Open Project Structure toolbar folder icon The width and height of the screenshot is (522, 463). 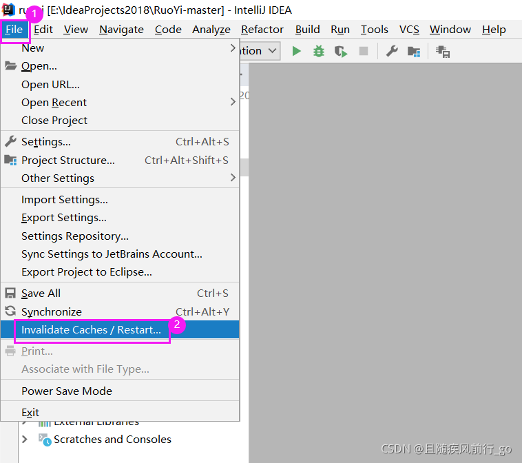[x=414, y=52]
